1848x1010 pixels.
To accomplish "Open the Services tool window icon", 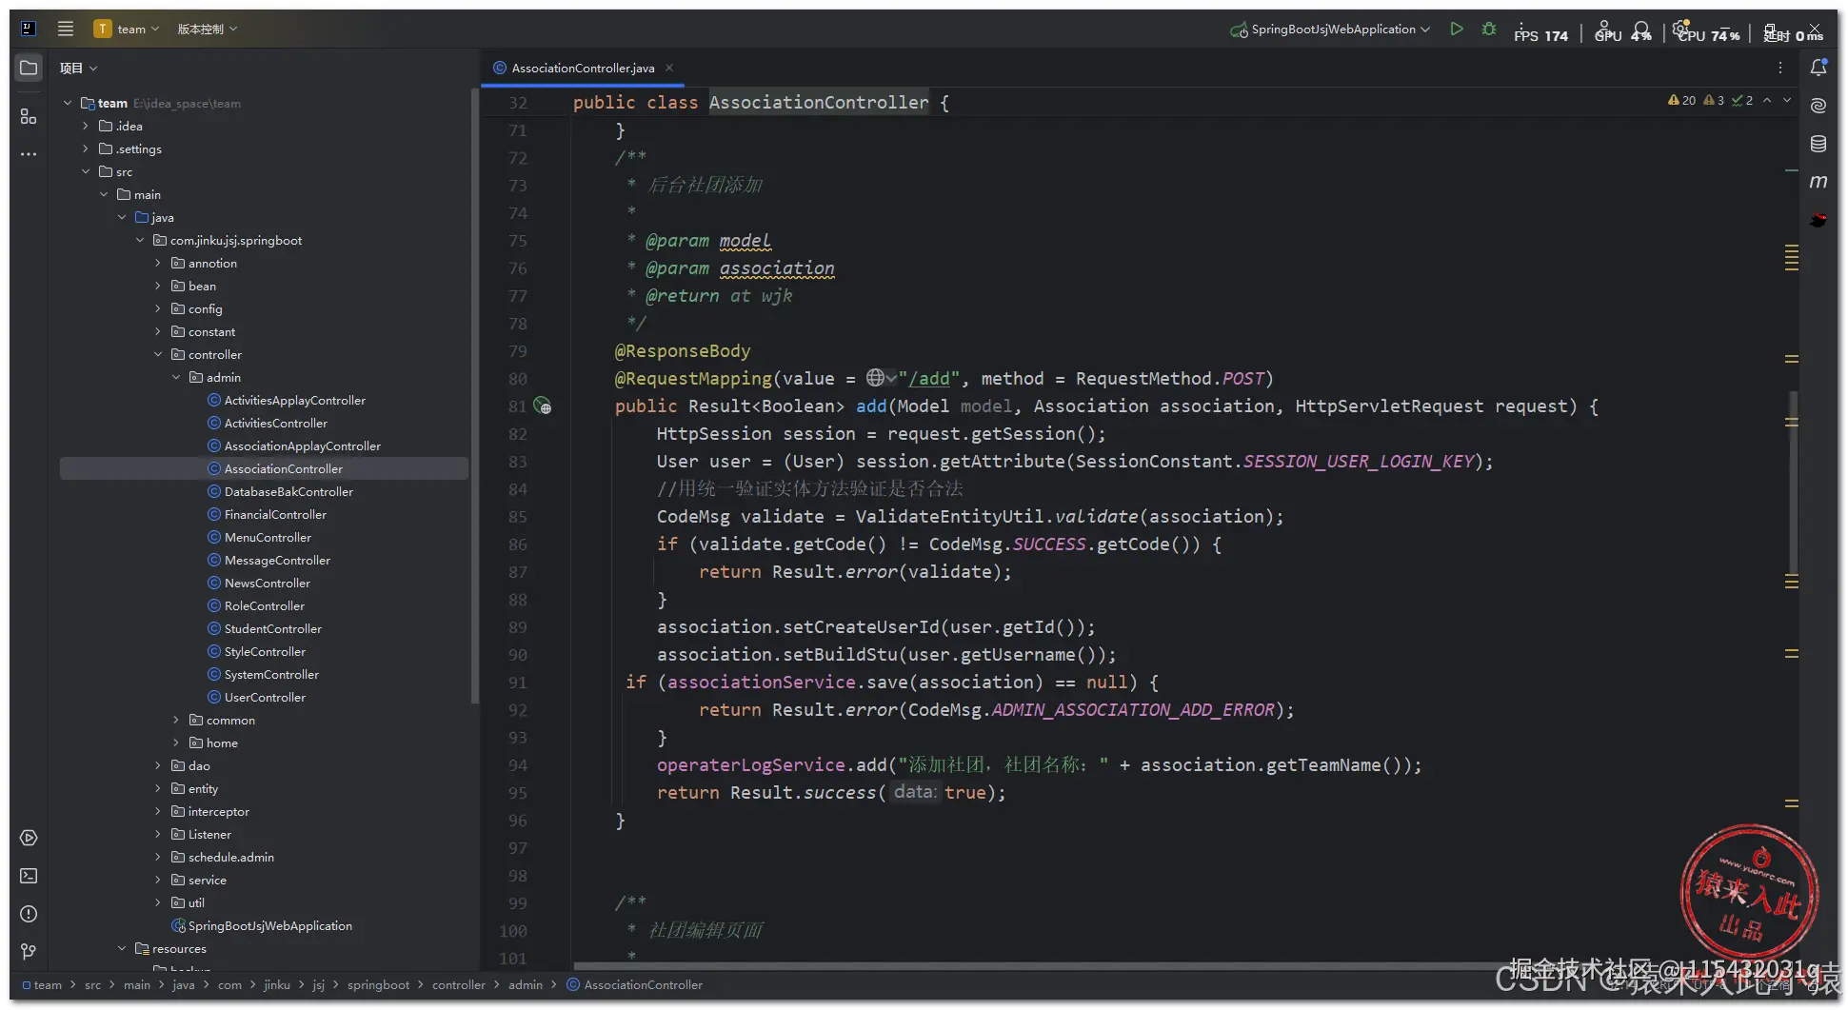I will coord(29,838).
